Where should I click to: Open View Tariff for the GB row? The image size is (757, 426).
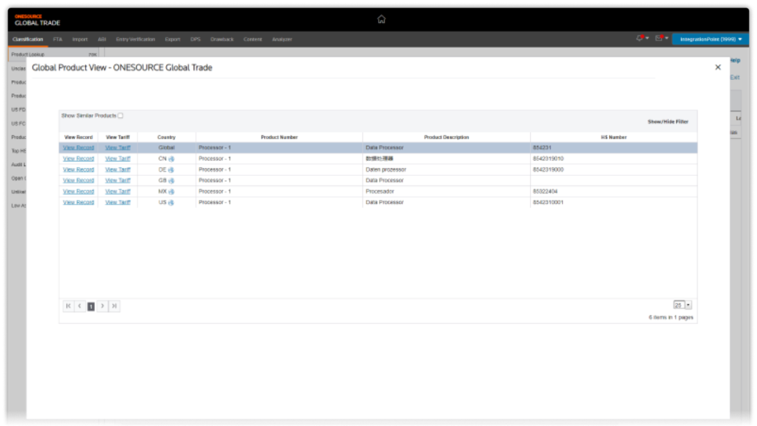118,180
